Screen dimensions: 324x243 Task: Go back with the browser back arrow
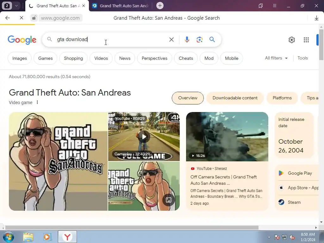click(8, 18)
